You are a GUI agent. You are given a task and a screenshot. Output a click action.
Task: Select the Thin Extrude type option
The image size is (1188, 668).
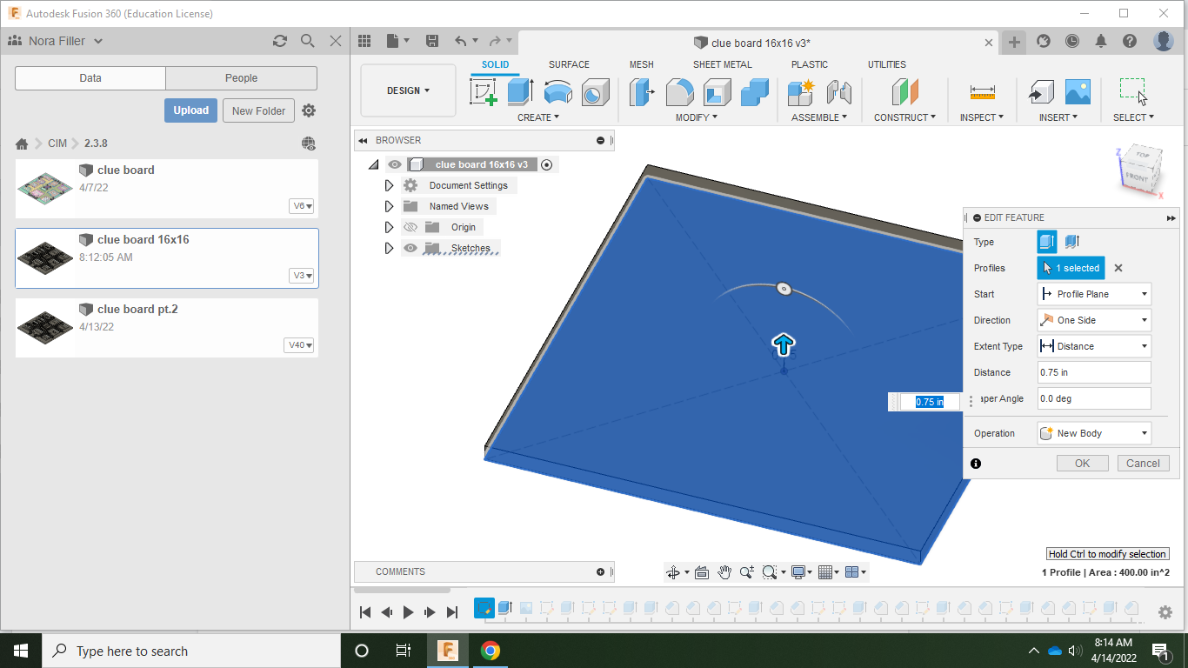[x=1072, y=242]
